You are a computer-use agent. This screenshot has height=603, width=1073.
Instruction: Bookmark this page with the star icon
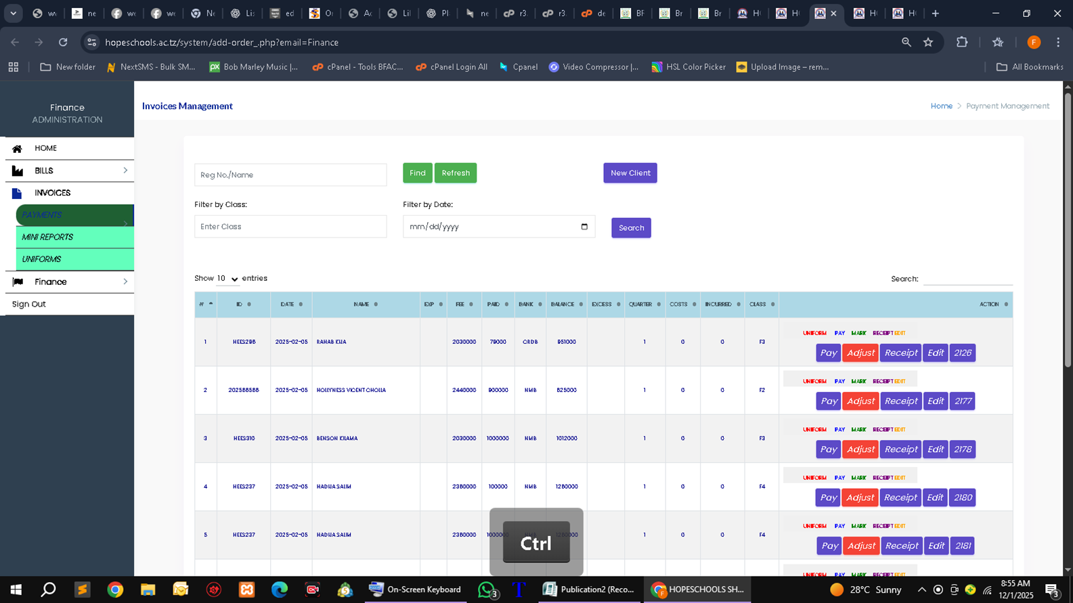[928, 43]
